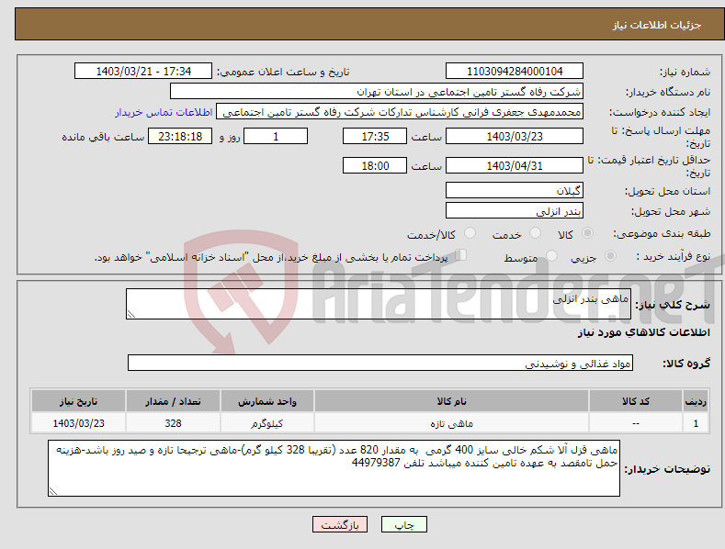Click the چاپ (print) button
Screen dimensions: 725x549
(x=403, y=524)
